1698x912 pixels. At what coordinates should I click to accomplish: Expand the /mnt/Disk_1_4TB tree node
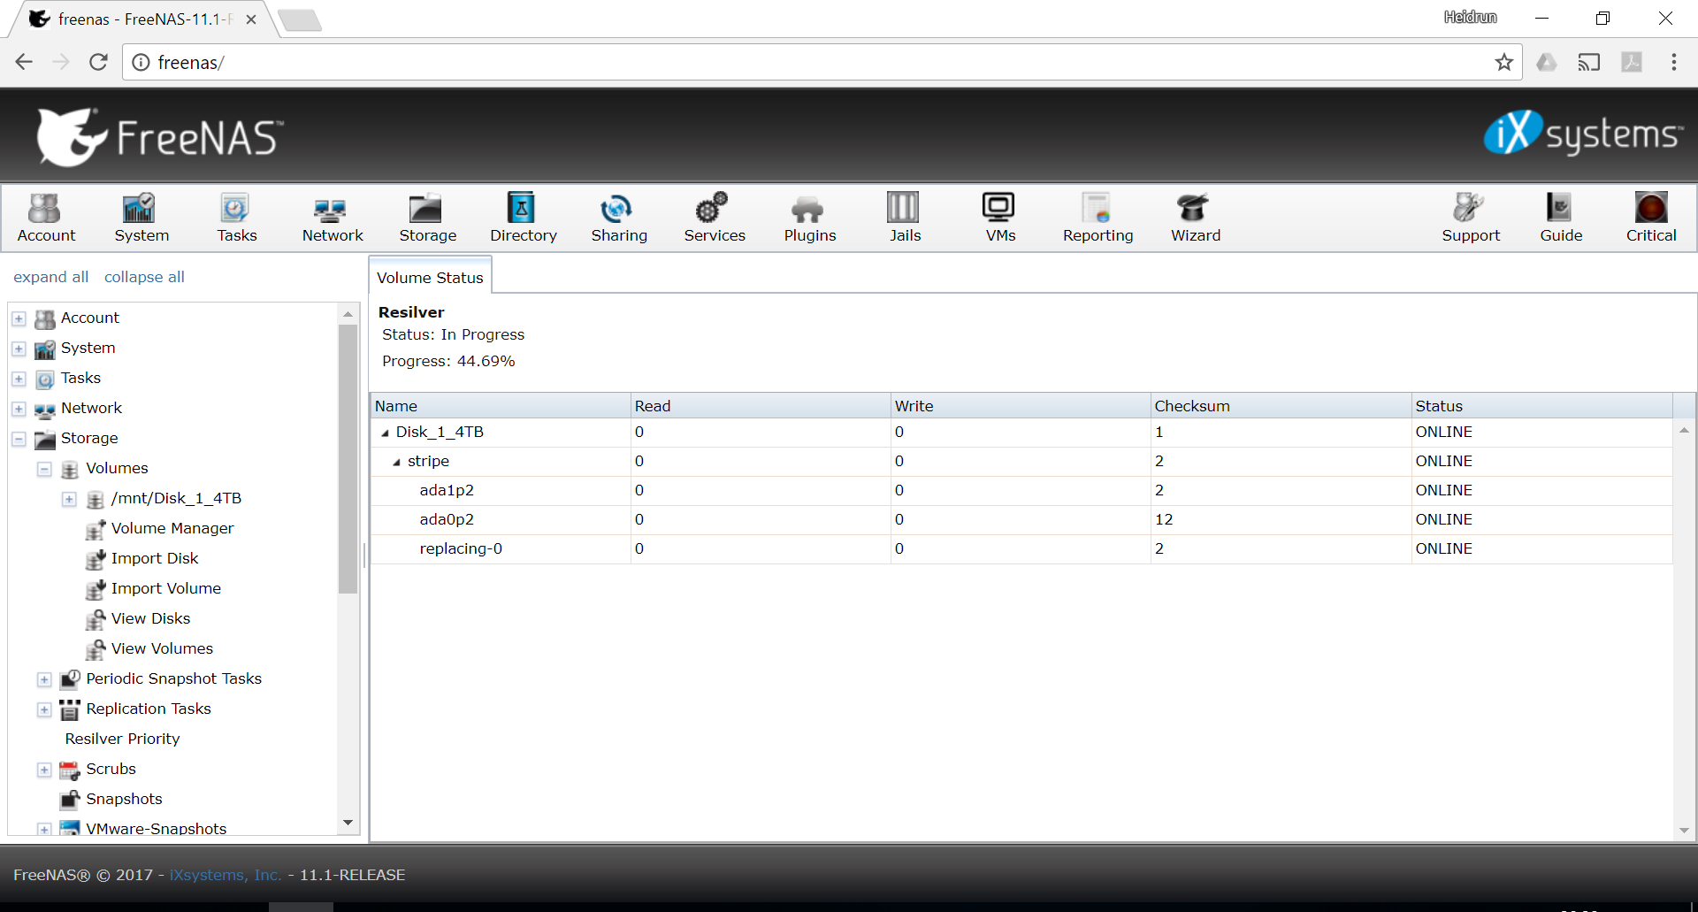tap(69, 499)
